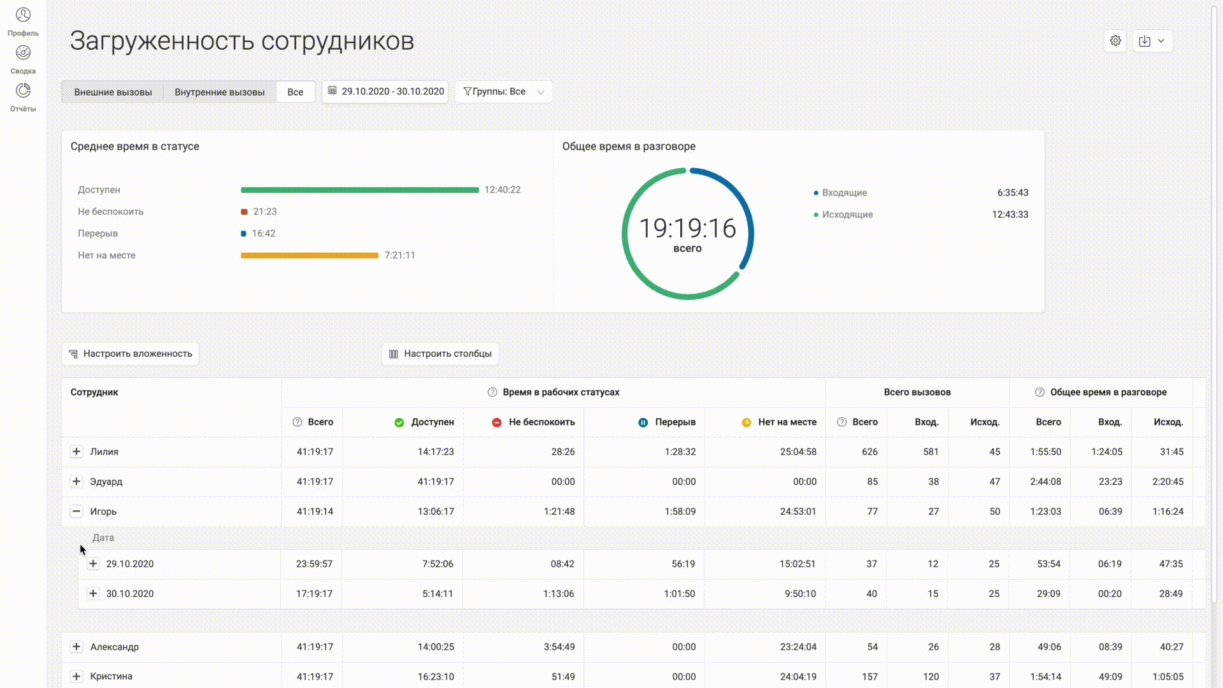Viewport: 1223px width, 688px height.
Task: Select the Внешние вызовы tab
Action: pos(113,92)
